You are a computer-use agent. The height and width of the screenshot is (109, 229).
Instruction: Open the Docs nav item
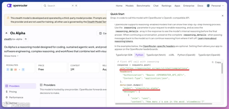coord(200,6)
